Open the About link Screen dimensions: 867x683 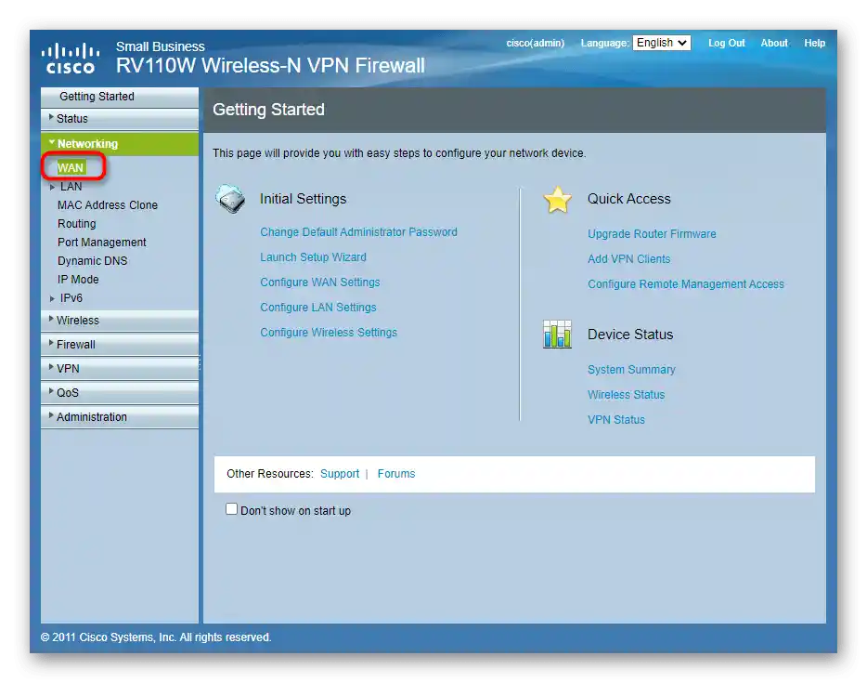click(x=774, y=43)
